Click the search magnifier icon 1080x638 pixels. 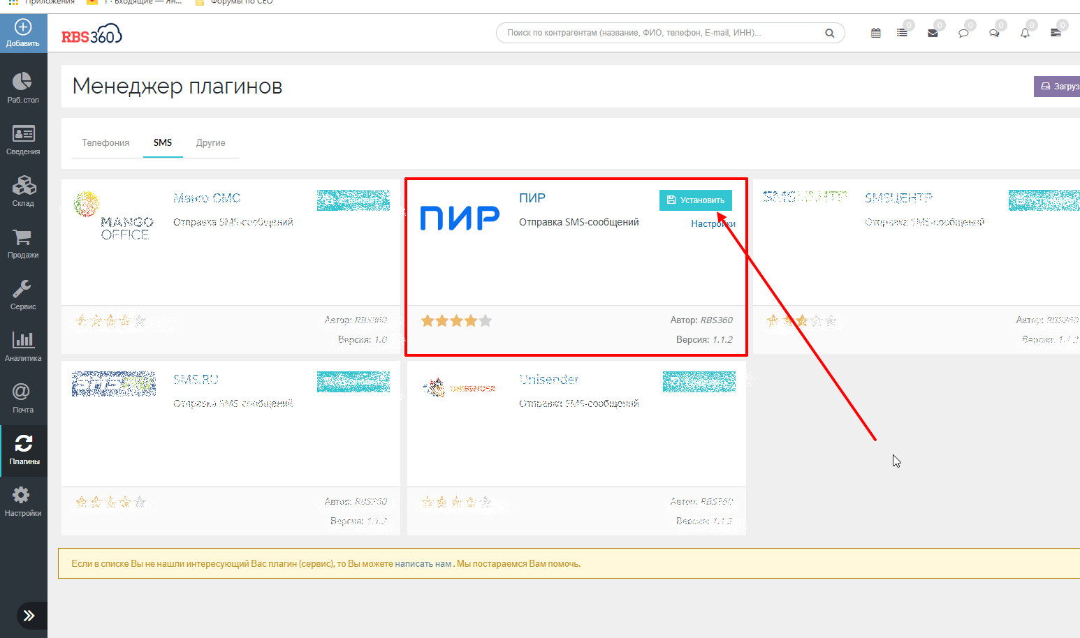(829, 33)
